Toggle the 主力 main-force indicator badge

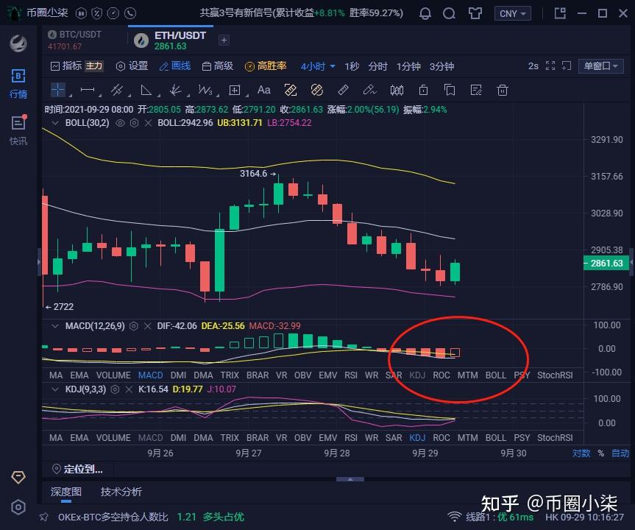[94, 66]
